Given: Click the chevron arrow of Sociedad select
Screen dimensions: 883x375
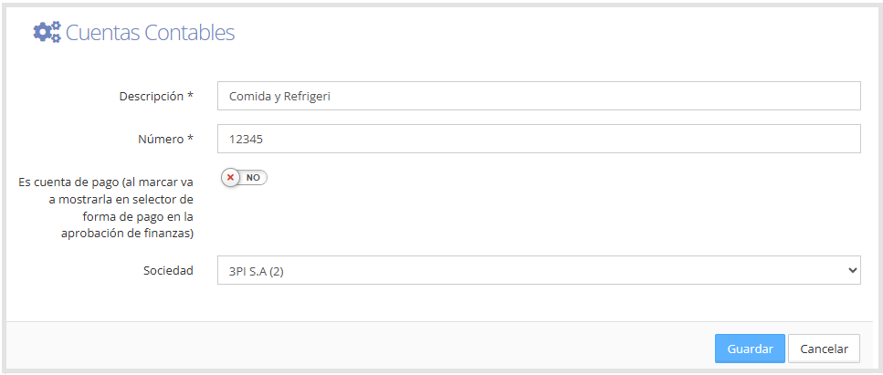Looking at the screenshot, I should click(x=851, y=270).
